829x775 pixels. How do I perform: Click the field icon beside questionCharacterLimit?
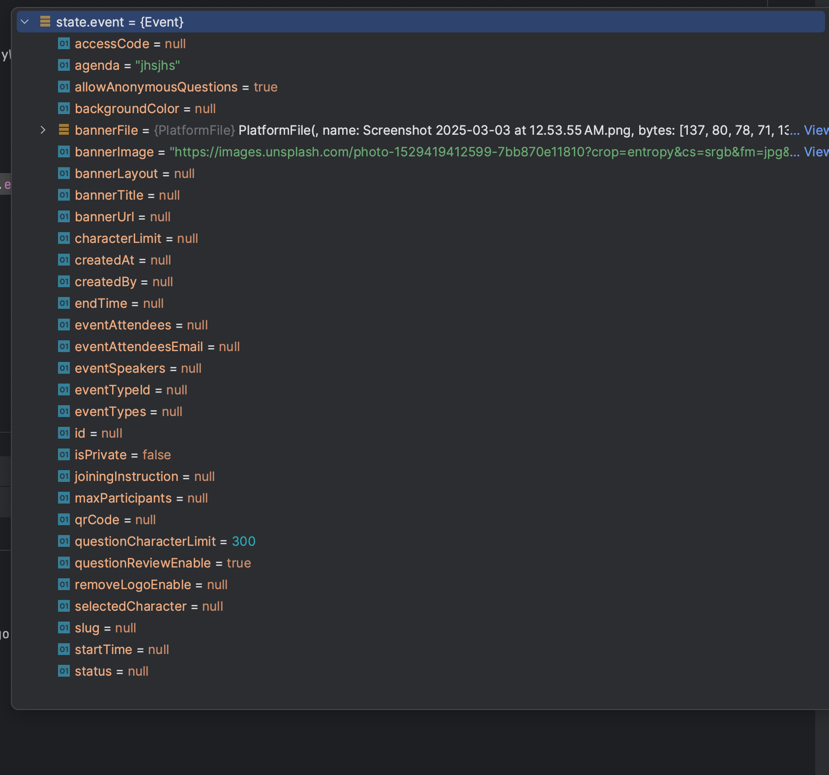click(64, 541)
